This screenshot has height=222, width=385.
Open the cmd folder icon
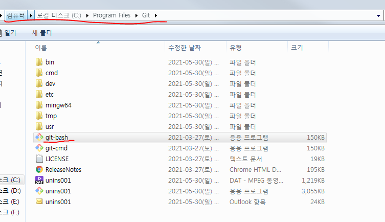pos(39,73)
